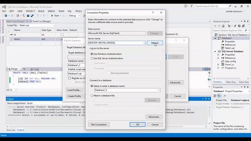
Task: Click the Home icon in Solution Explorer
Action: tap(223, 26)
